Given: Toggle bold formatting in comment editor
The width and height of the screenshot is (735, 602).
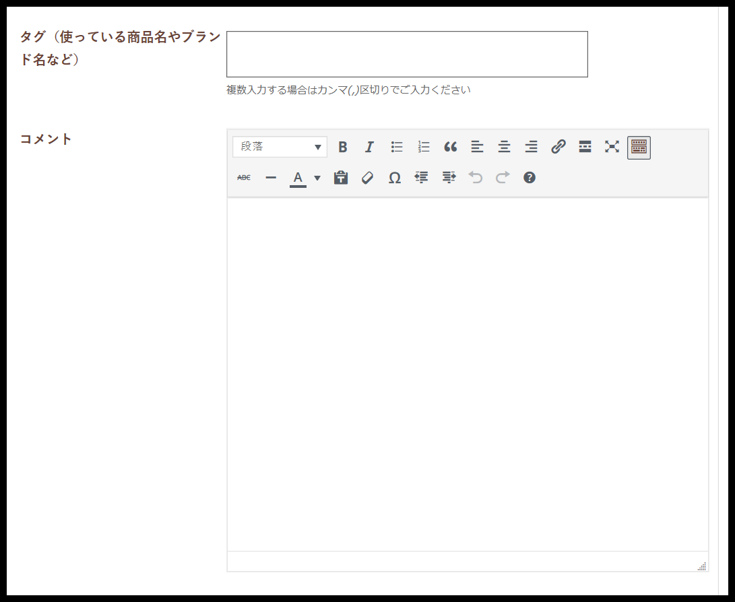Looking at the screenshot, I should coord(343,147).
